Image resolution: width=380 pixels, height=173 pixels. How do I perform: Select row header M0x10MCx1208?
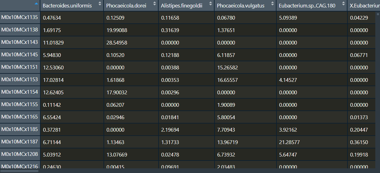(x=20, y=154)
